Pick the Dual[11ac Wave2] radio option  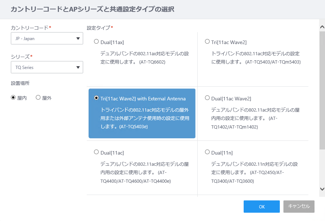click(207, 98)
